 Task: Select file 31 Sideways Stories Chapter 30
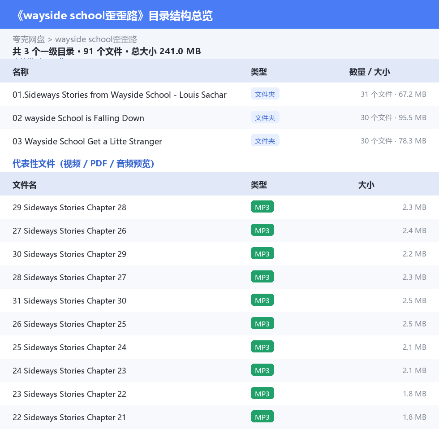point(69,300)
